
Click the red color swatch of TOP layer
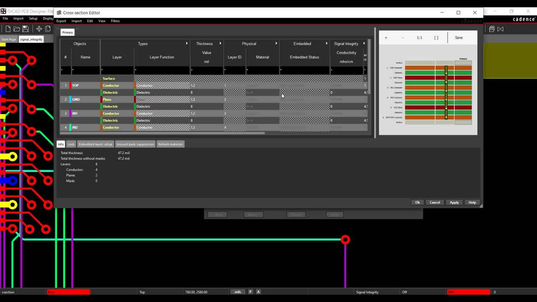pyautogui.click(x=70, y=86)
